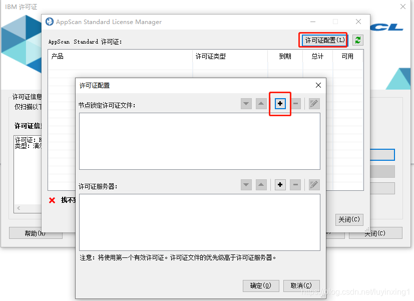This screenshot has width=414, height=301.
Task: Click the note text starting with 注意
Action: pos(178,257)
